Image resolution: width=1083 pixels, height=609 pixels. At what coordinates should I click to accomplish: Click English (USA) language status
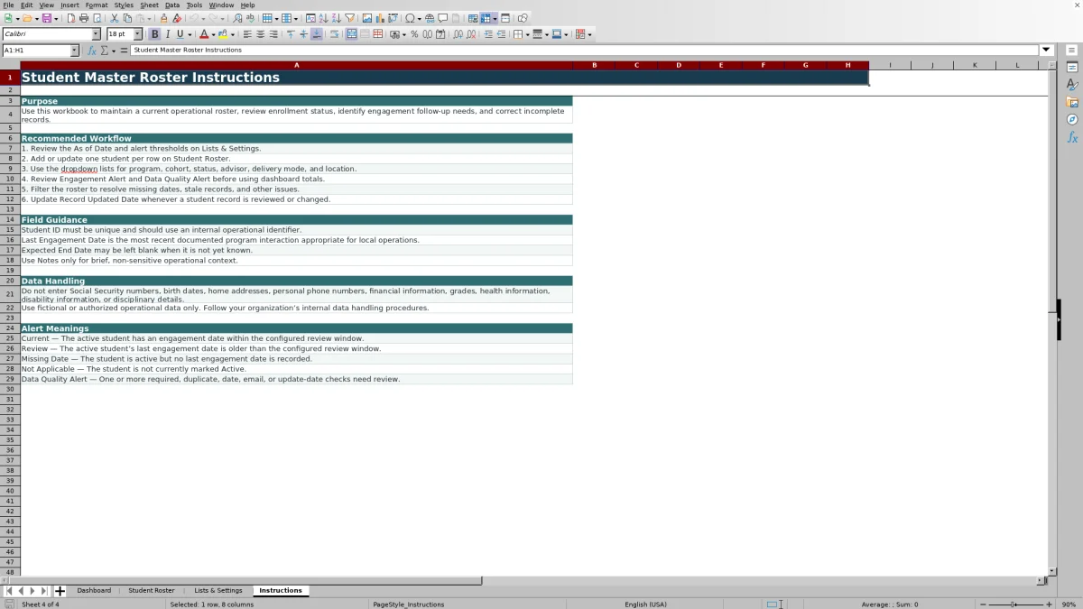click(646, 604)
